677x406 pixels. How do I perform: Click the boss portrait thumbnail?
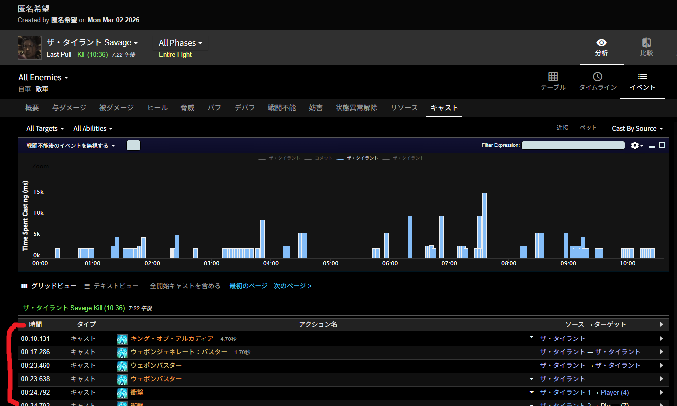pos(30,48)
